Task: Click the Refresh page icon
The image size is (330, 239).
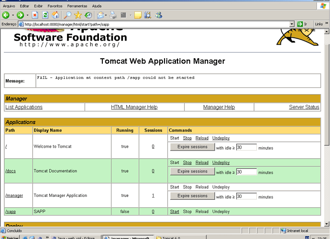Action: [x=45, y=15]
